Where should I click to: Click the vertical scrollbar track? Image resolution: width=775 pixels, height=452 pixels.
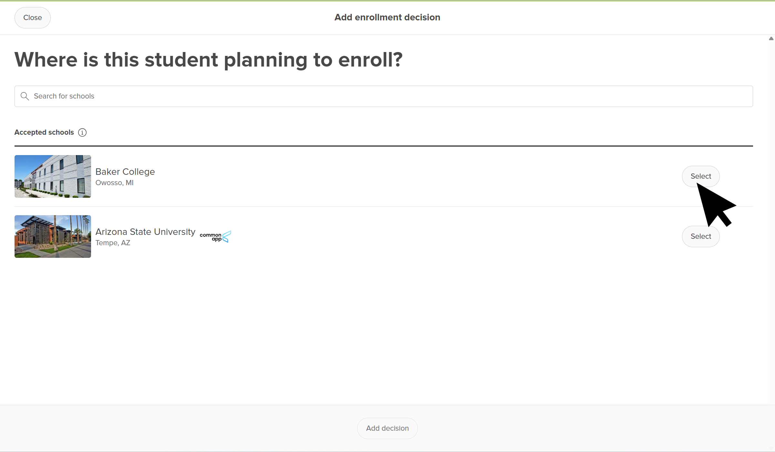point(771,226)
